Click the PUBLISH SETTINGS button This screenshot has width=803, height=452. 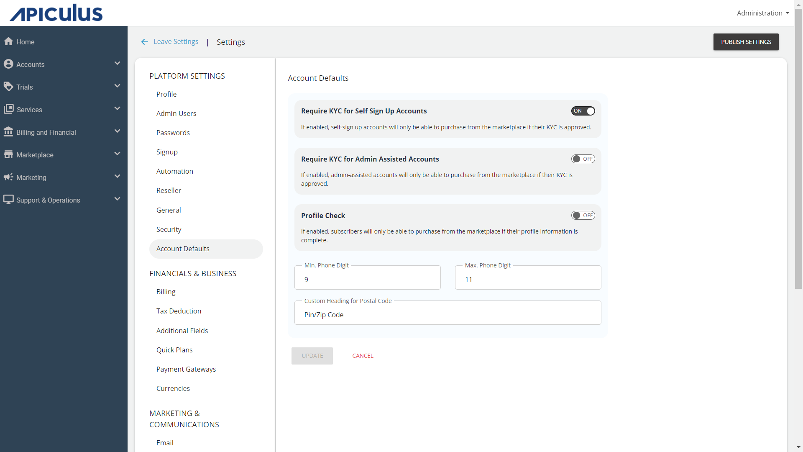point(746,41)
